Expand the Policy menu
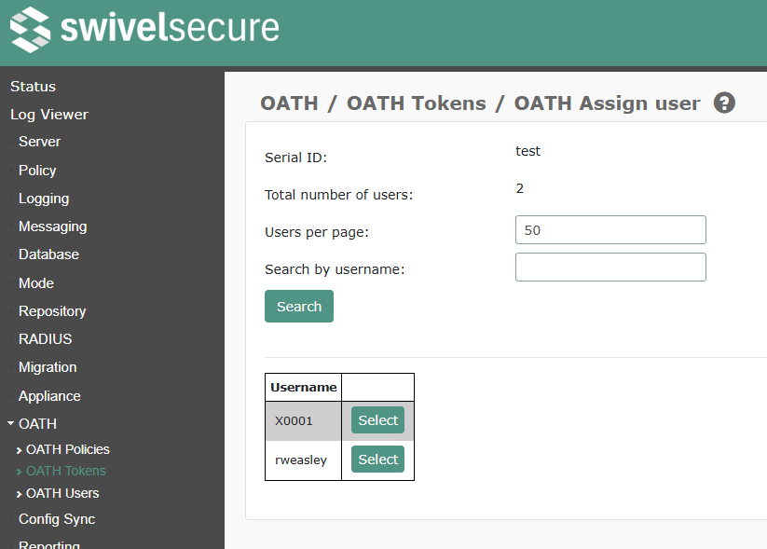Screen dimensions: 767x549 tap(37, 171)
